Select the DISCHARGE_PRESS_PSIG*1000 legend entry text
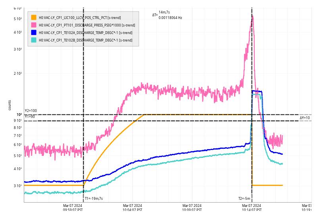 coord(87,25)
